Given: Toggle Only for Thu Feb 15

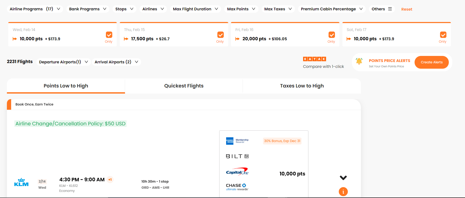Looking at the screenshot, I should pyautogui.click(x=220, y=35).
